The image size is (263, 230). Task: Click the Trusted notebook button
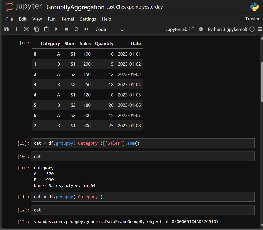[x=252, y=19]
